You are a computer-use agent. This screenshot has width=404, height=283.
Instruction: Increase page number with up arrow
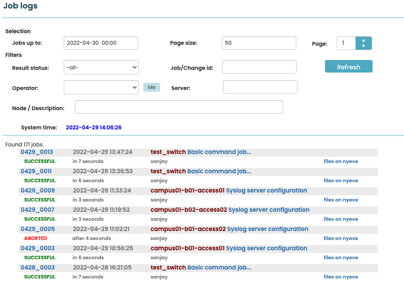pos(364,40)
